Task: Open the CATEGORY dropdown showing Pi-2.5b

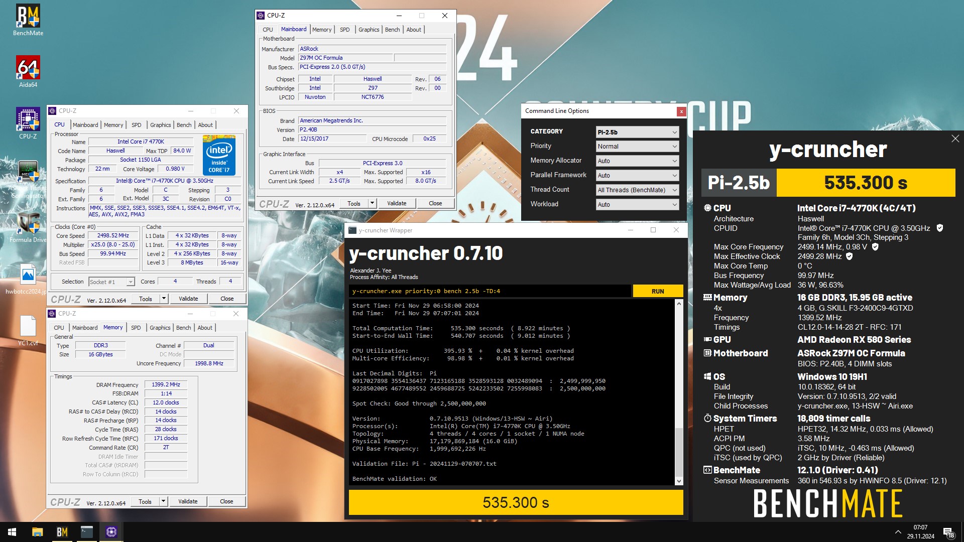Action: point(637,132)
